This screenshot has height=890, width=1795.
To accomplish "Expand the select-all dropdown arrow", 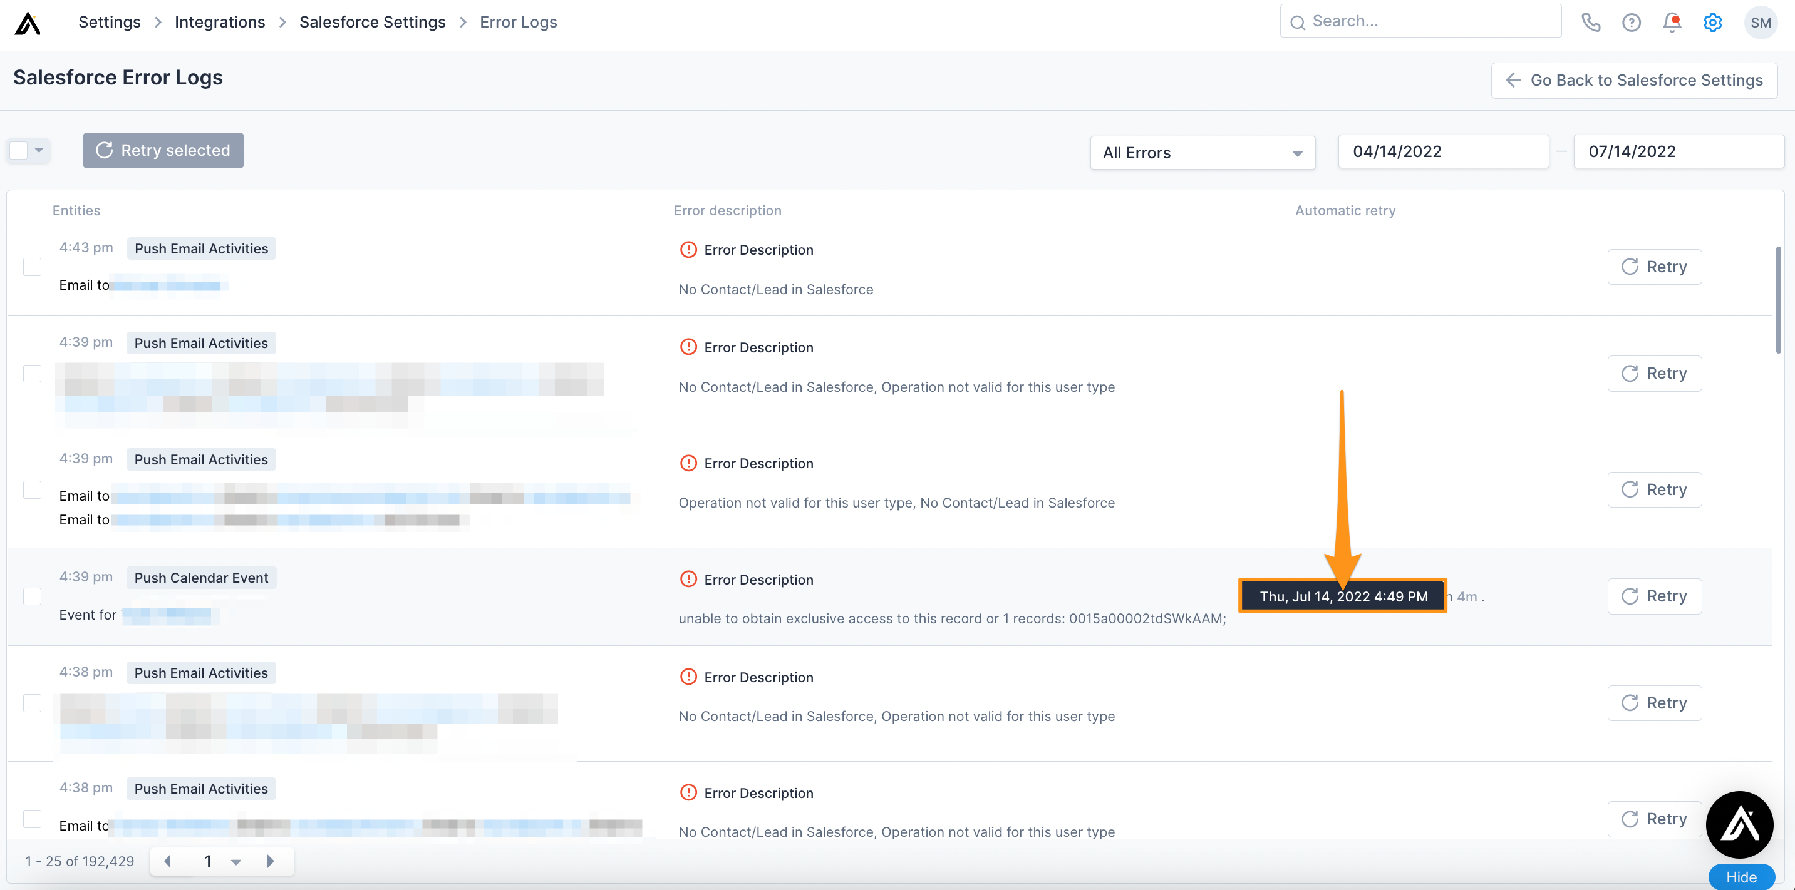I will (39, 150).
